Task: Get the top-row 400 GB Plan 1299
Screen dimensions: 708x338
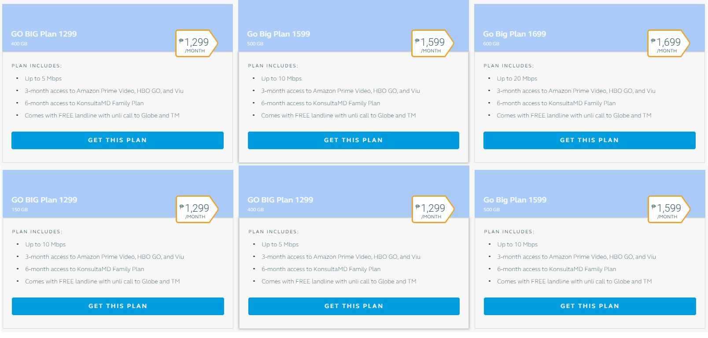Action: click(x=117, y=140)
